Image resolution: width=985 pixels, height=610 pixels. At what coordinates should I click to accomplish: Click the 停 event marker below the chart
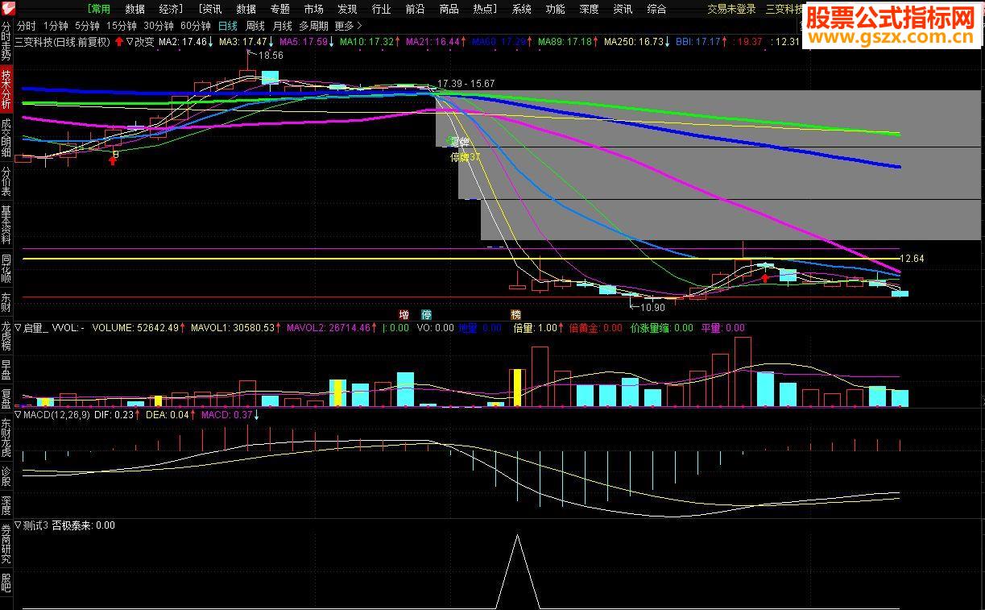tap(427, 314)
